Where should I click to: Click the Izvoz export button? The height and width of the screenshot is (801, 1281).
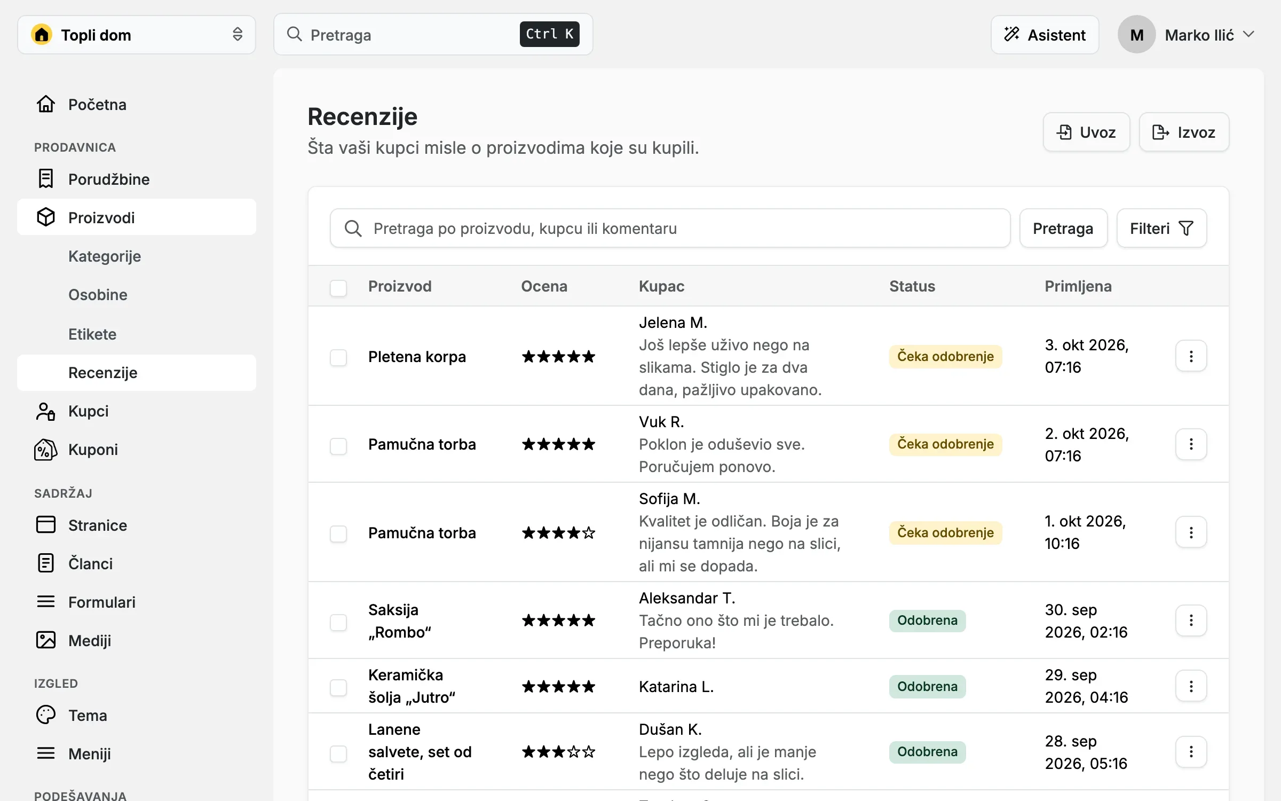pyautogui.click(x=1184, y=132)
